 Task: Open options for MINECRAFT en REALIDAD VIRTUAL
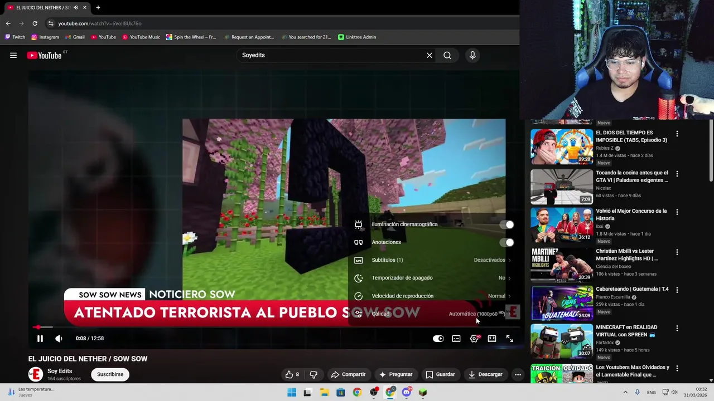(677, 329)
